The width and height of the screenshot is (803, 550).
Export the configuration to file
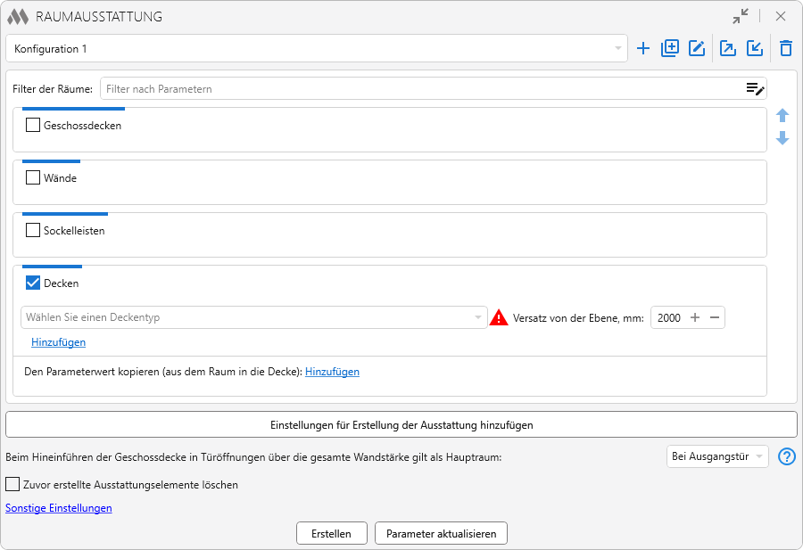point(728,49)
